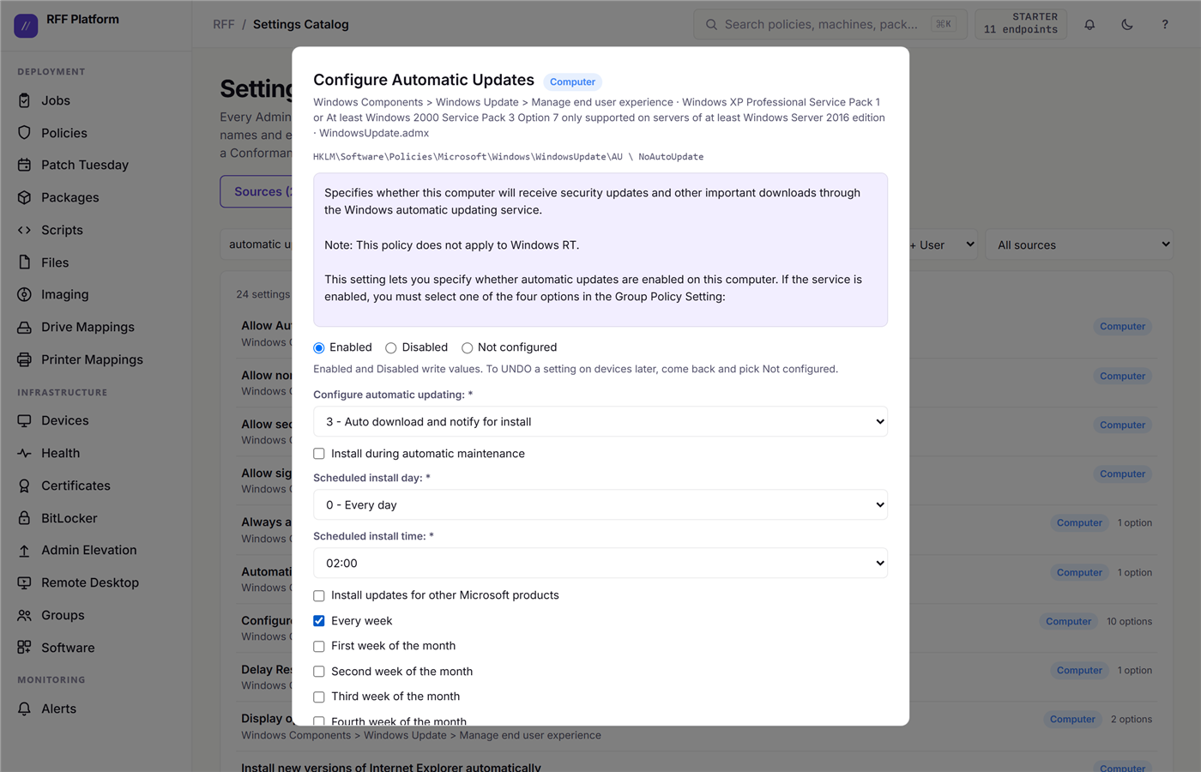Click the Files document icon
The height and width of the screenshot is (772, 1201).
pos(24,262)
